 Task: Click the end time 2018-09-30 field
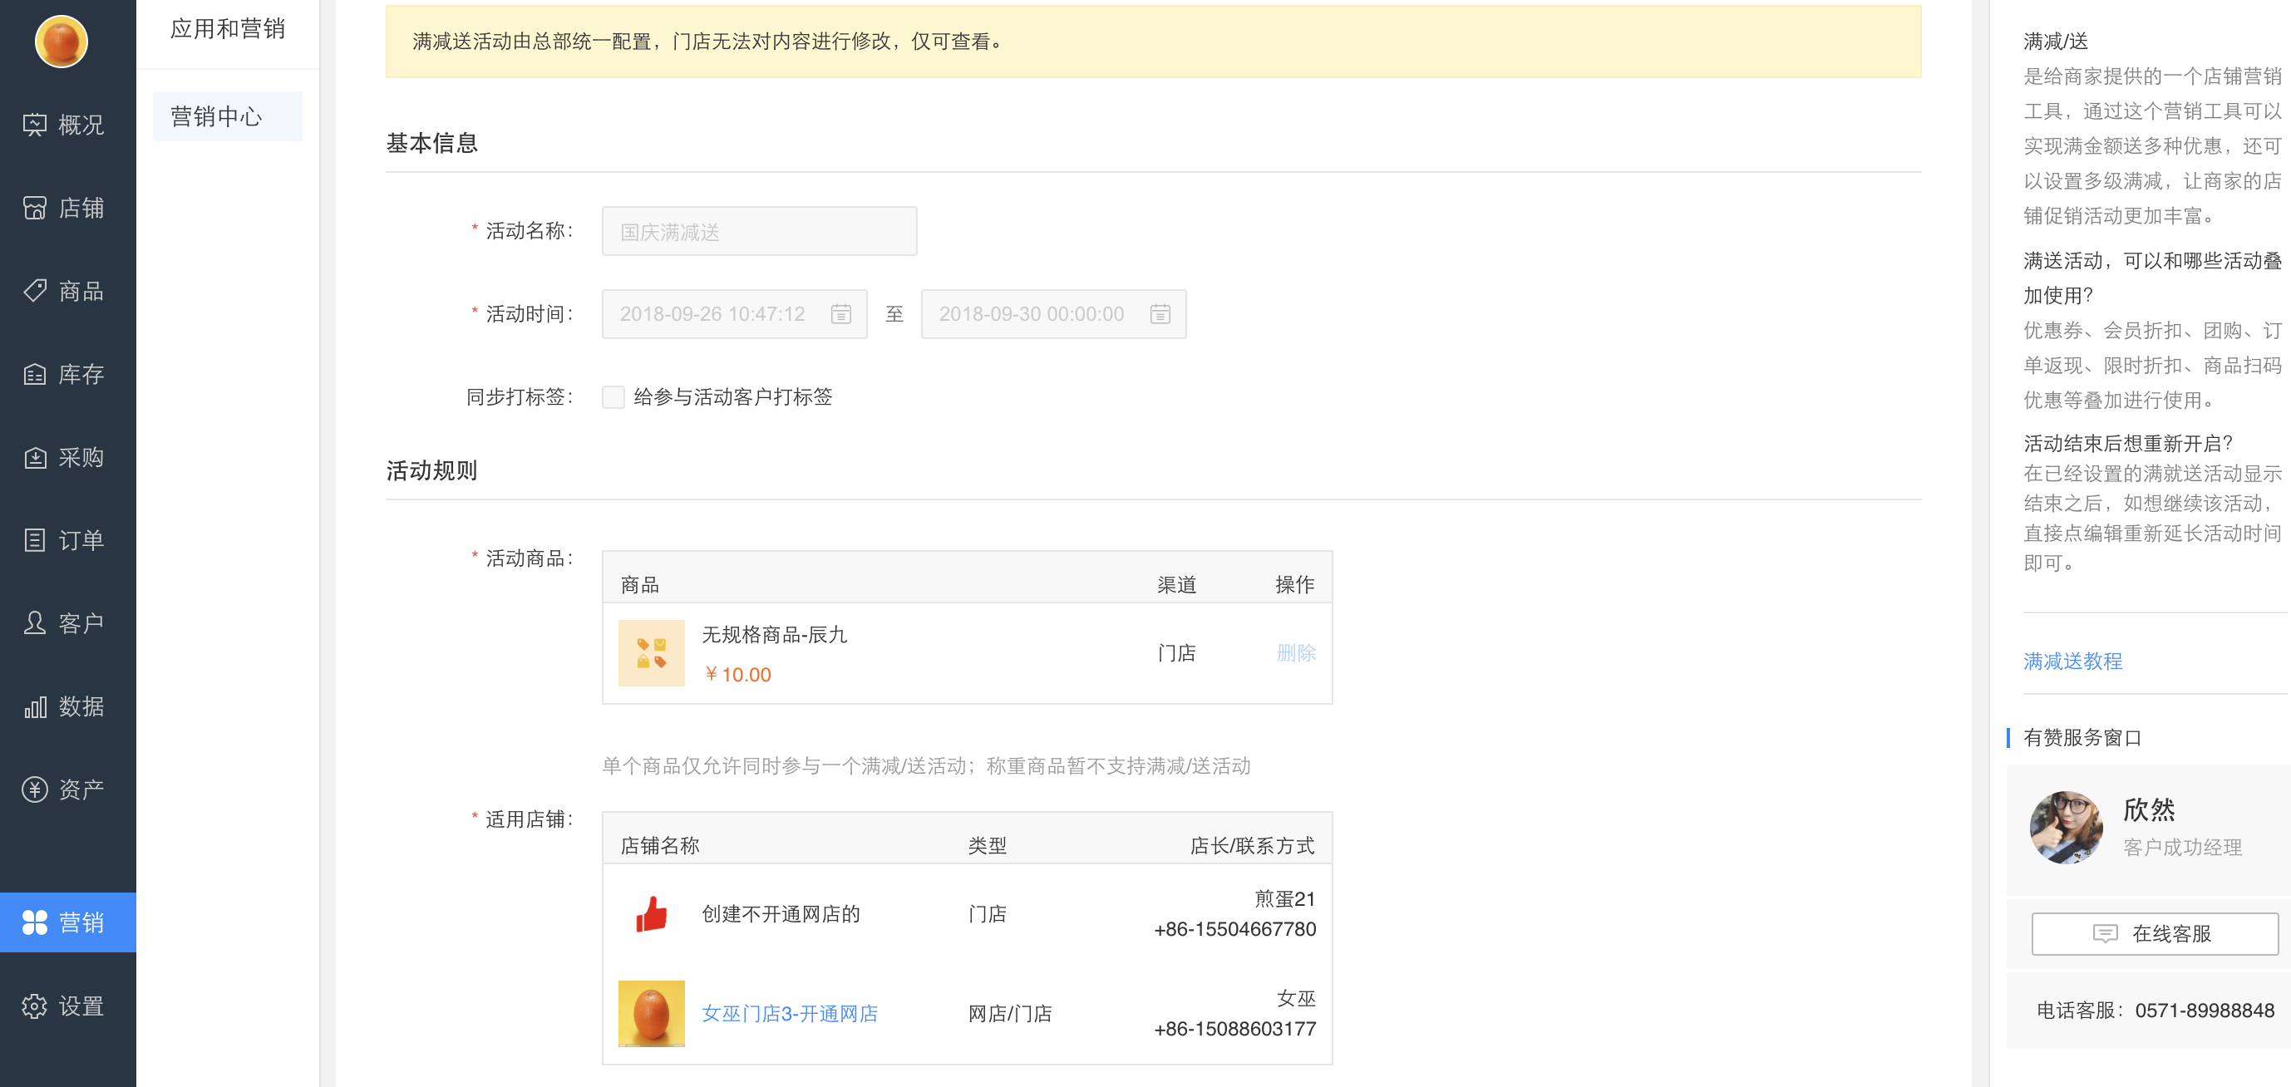point(1053,314)
